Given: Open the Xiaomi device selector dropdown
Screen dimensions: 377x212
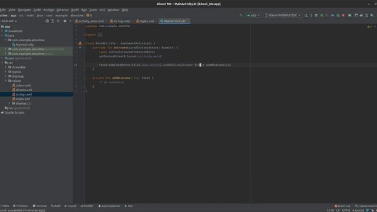Looking at the screenshot, I should [x=283, y=15].
